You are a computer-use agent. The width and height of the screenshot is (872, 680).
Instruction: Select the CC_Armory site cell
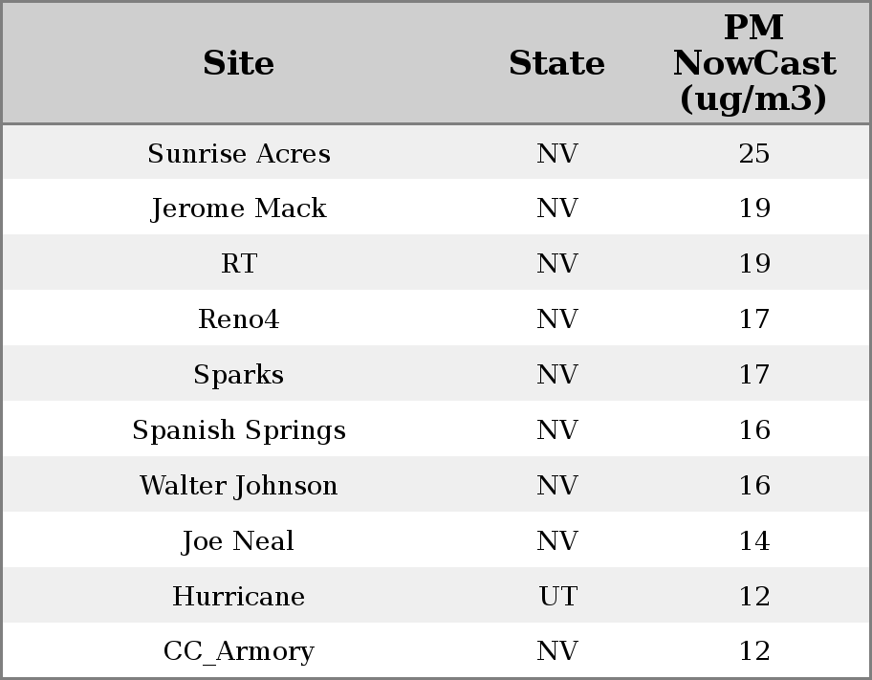point(239,651)
